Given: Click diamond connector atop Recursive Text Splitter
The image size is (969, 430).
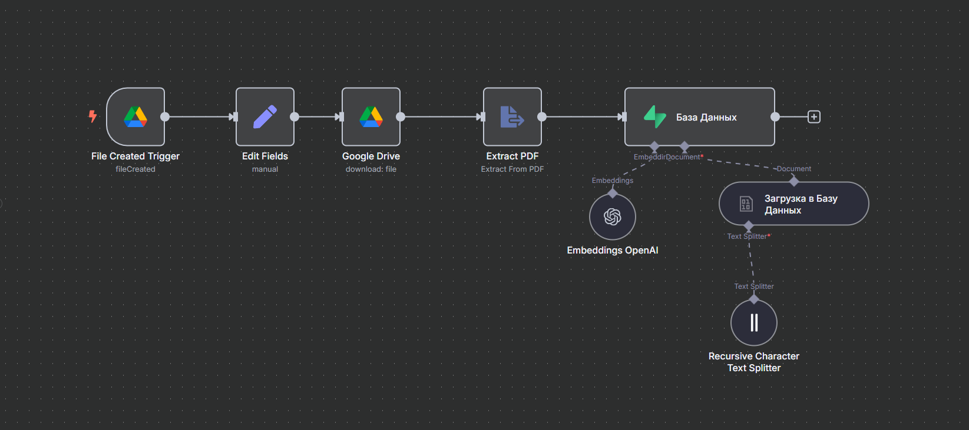Looking at the screenshot, I should (754, 299).
